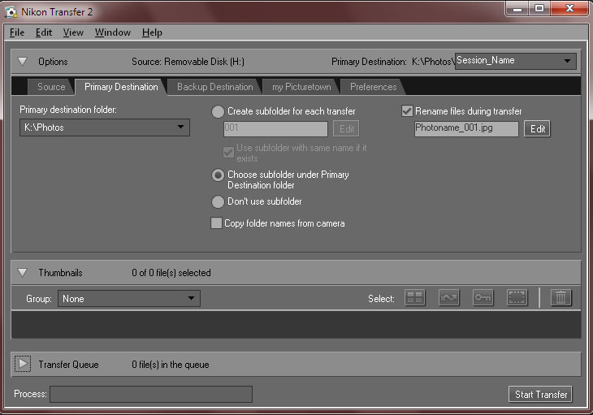593x415 pixels.
Task: Switch to the Primary Destination tab
Action: pyautogui.click(x=121, y=87)
